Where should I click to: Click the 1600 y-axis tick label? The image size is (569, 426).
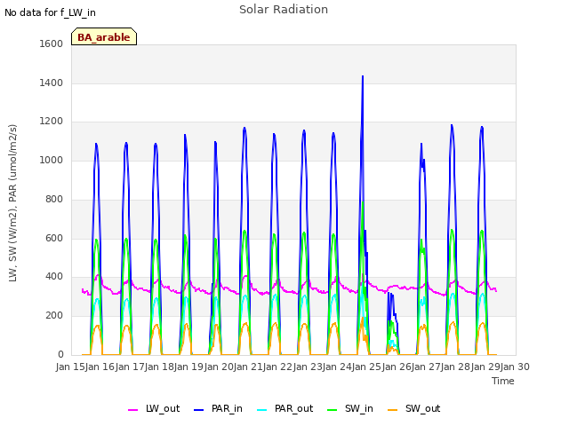[x=52, y=43]
